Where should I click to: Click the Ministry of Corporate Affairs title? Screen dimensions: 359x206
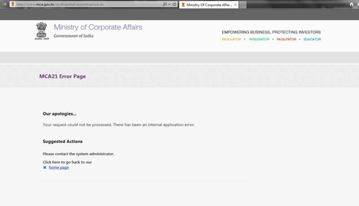[98, 27]
